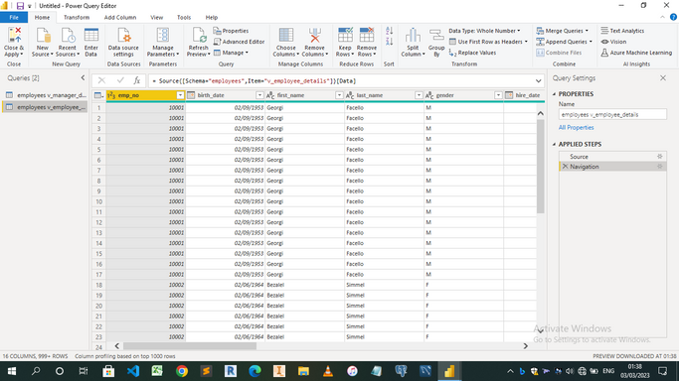Select employees v_employee_... query
The width and height of the screenshot is (679, 381).
pyautogui.click(x=46, y=107)
